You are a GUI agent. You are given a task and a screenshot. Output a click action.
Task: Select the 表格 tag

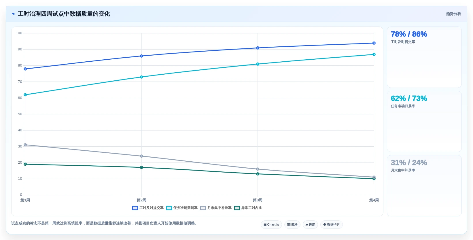click(292, 225)
